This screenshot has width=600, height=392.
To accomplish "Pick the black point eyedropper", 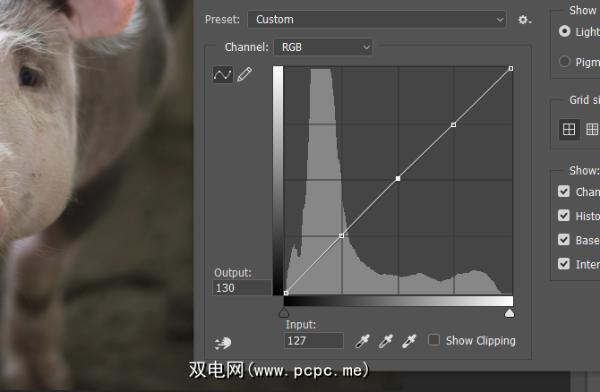I will tap(363, 340).
